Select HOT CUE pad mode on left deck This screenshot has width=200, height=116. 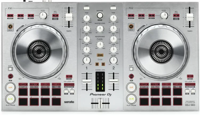pos(23,85)
